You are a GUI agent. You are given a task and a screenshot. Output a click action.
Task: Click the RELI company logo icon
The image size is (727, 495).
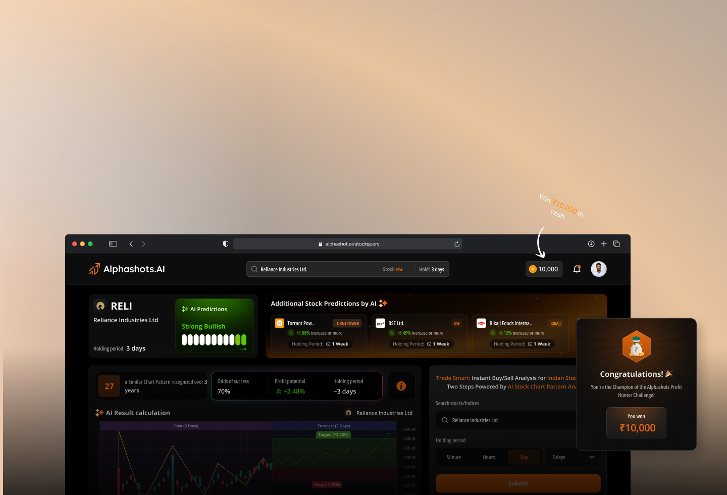(100, 306)
